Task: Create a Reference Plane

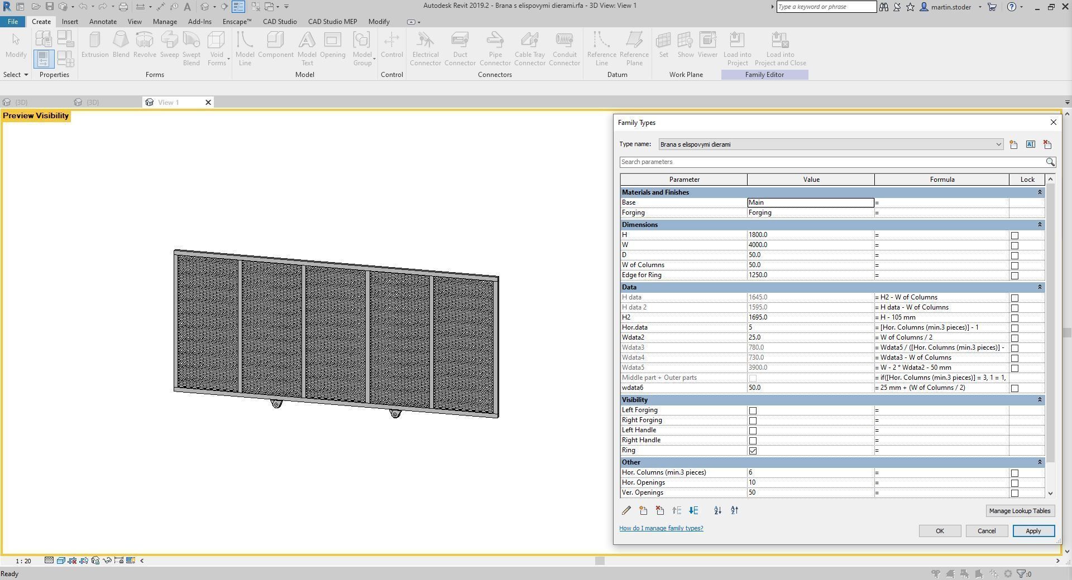Action: coord(634,49)
